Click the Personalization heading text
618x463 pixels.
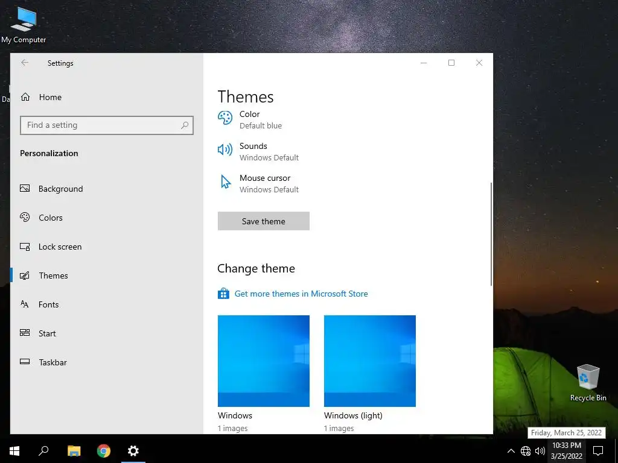point(49,154)
